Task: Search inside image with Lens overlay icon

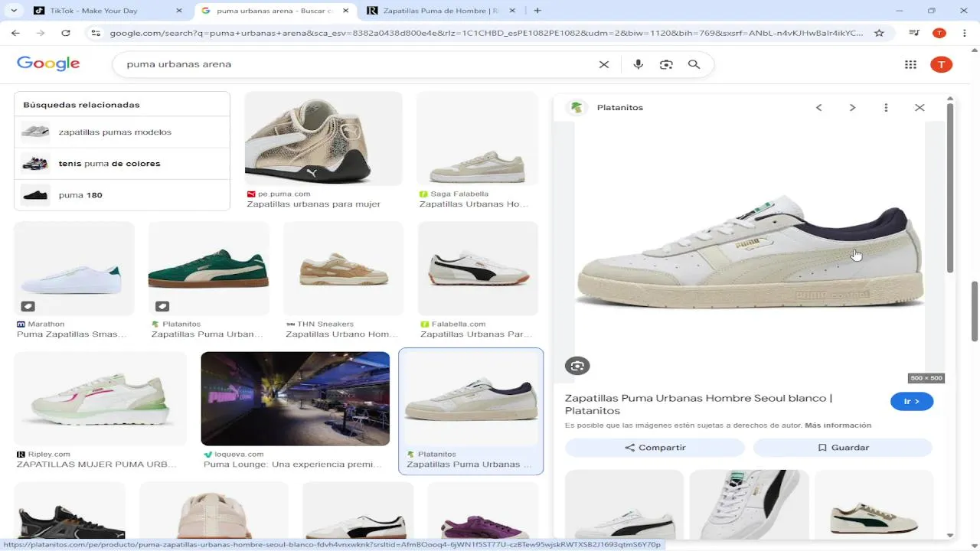Action: tap(577, 366)
